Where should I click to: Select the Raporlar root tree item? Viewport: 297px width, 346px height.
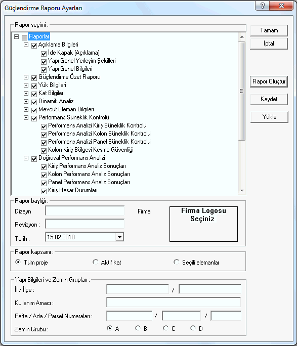(x=39, y=36)
